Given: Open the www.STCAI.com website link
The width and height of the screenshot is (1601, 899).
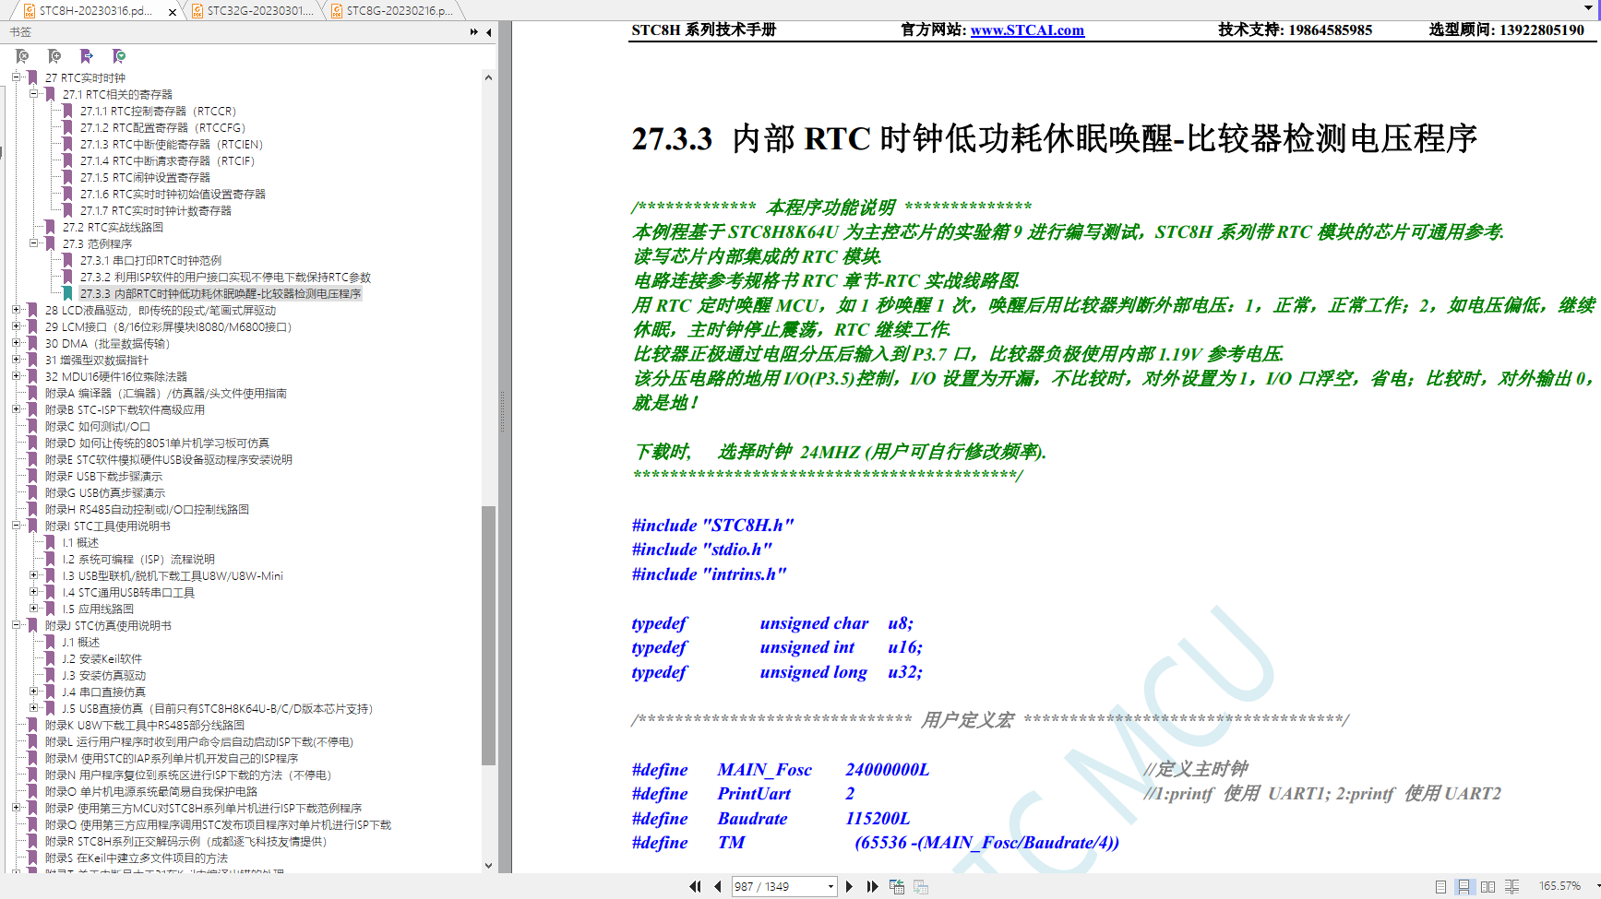Looking at the screenshot, I should [1027, 30].
